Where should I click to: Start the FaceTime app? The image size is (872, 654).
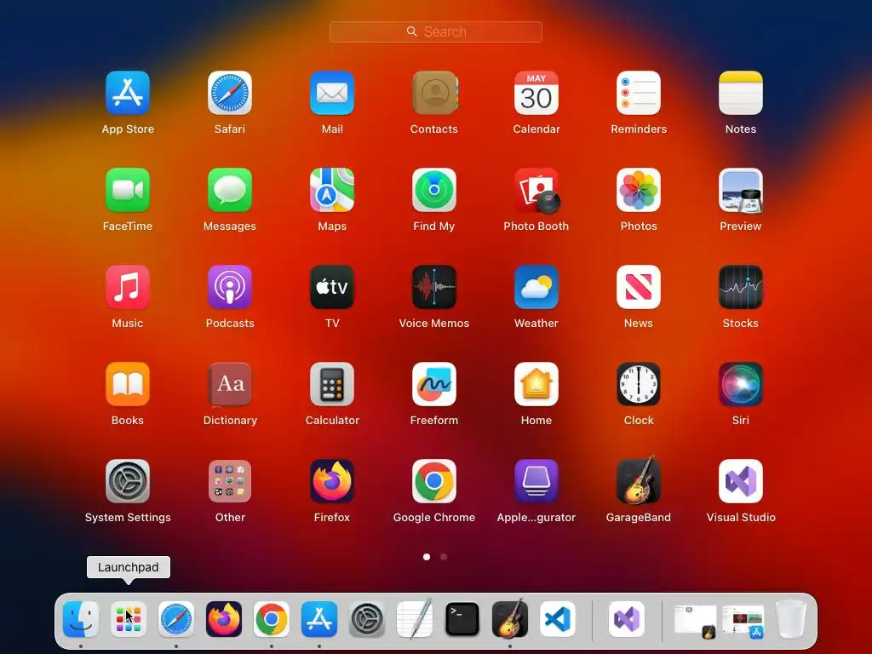coord(128,190)
